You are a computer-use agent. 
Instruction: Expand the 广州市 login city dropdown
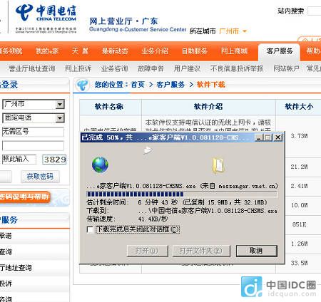tap(60, 104)
